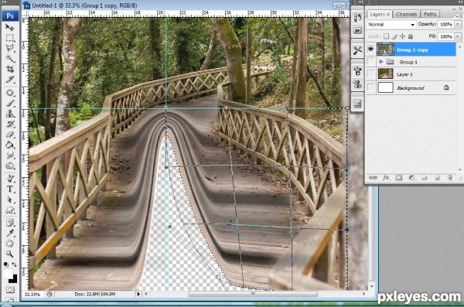Select the Group 1 copy layer row
Image resolution: width=464 pixels, height=307 pixels.
point(411,49)
